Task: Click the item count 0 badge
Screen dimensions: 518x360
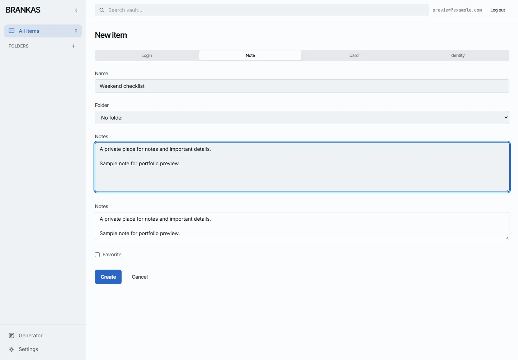Action: tap(76, 31)
